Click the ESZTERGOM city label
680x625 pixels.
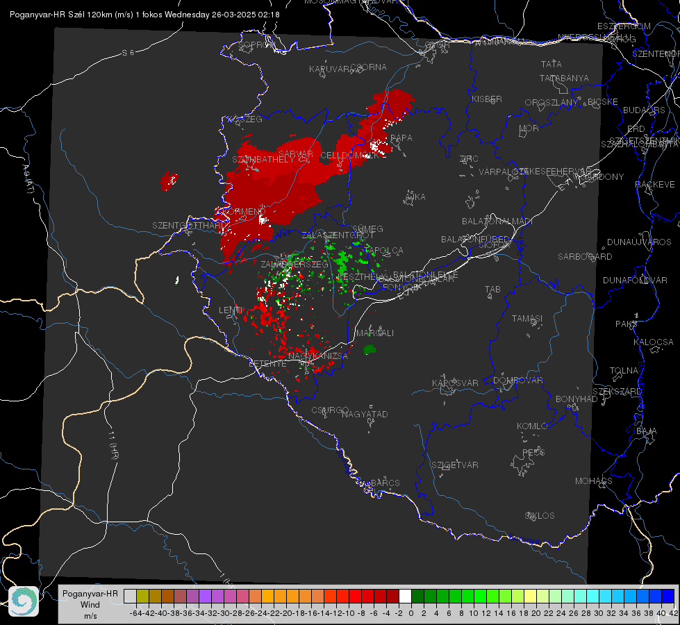tap(624, 26)
